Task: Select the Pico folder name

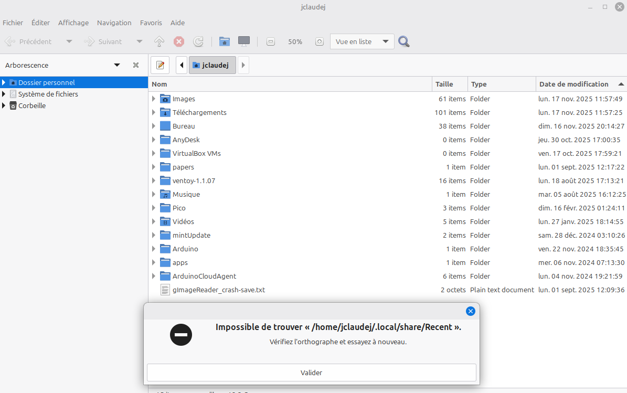Action: click(x=179, y=208)
